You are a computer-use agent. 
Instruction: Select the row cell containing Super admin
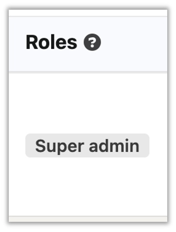pos(88,145)
